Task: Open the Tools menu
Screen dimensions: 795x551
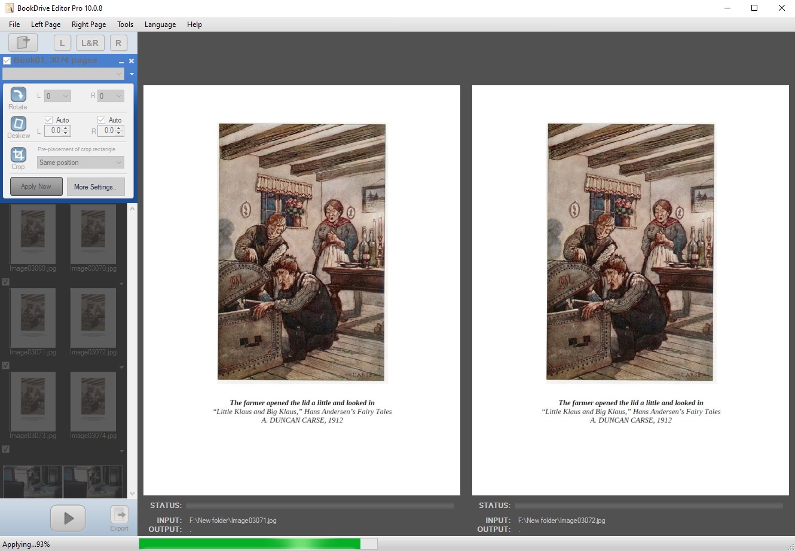Action: 125,25
